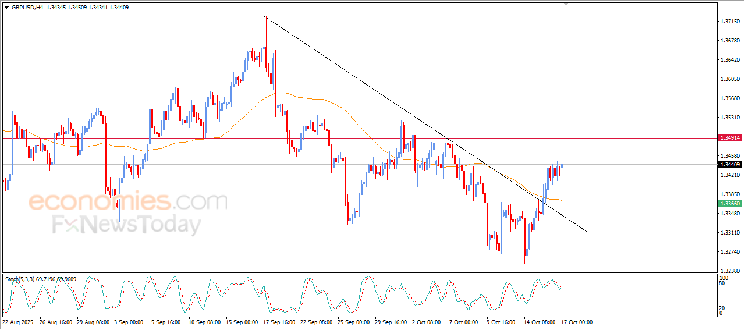This screenshot has height=330, width=745.
Task: Click the stochastic 20 level label
Action: coord(722,308)
